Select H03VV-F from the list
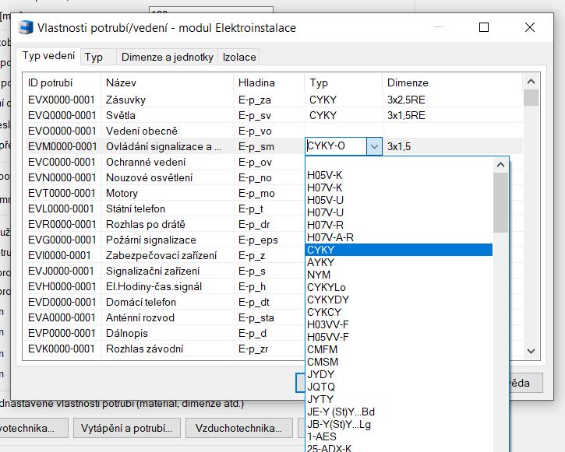Screen dimensions: 565x452 (398, 324)
